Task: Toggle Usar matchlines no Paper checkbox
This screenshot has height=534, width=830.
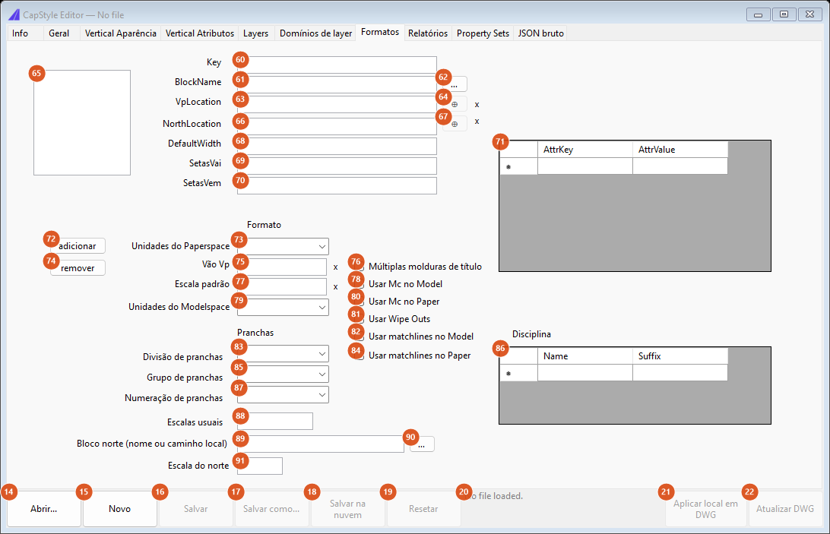Action: click(x=360, y=355)
